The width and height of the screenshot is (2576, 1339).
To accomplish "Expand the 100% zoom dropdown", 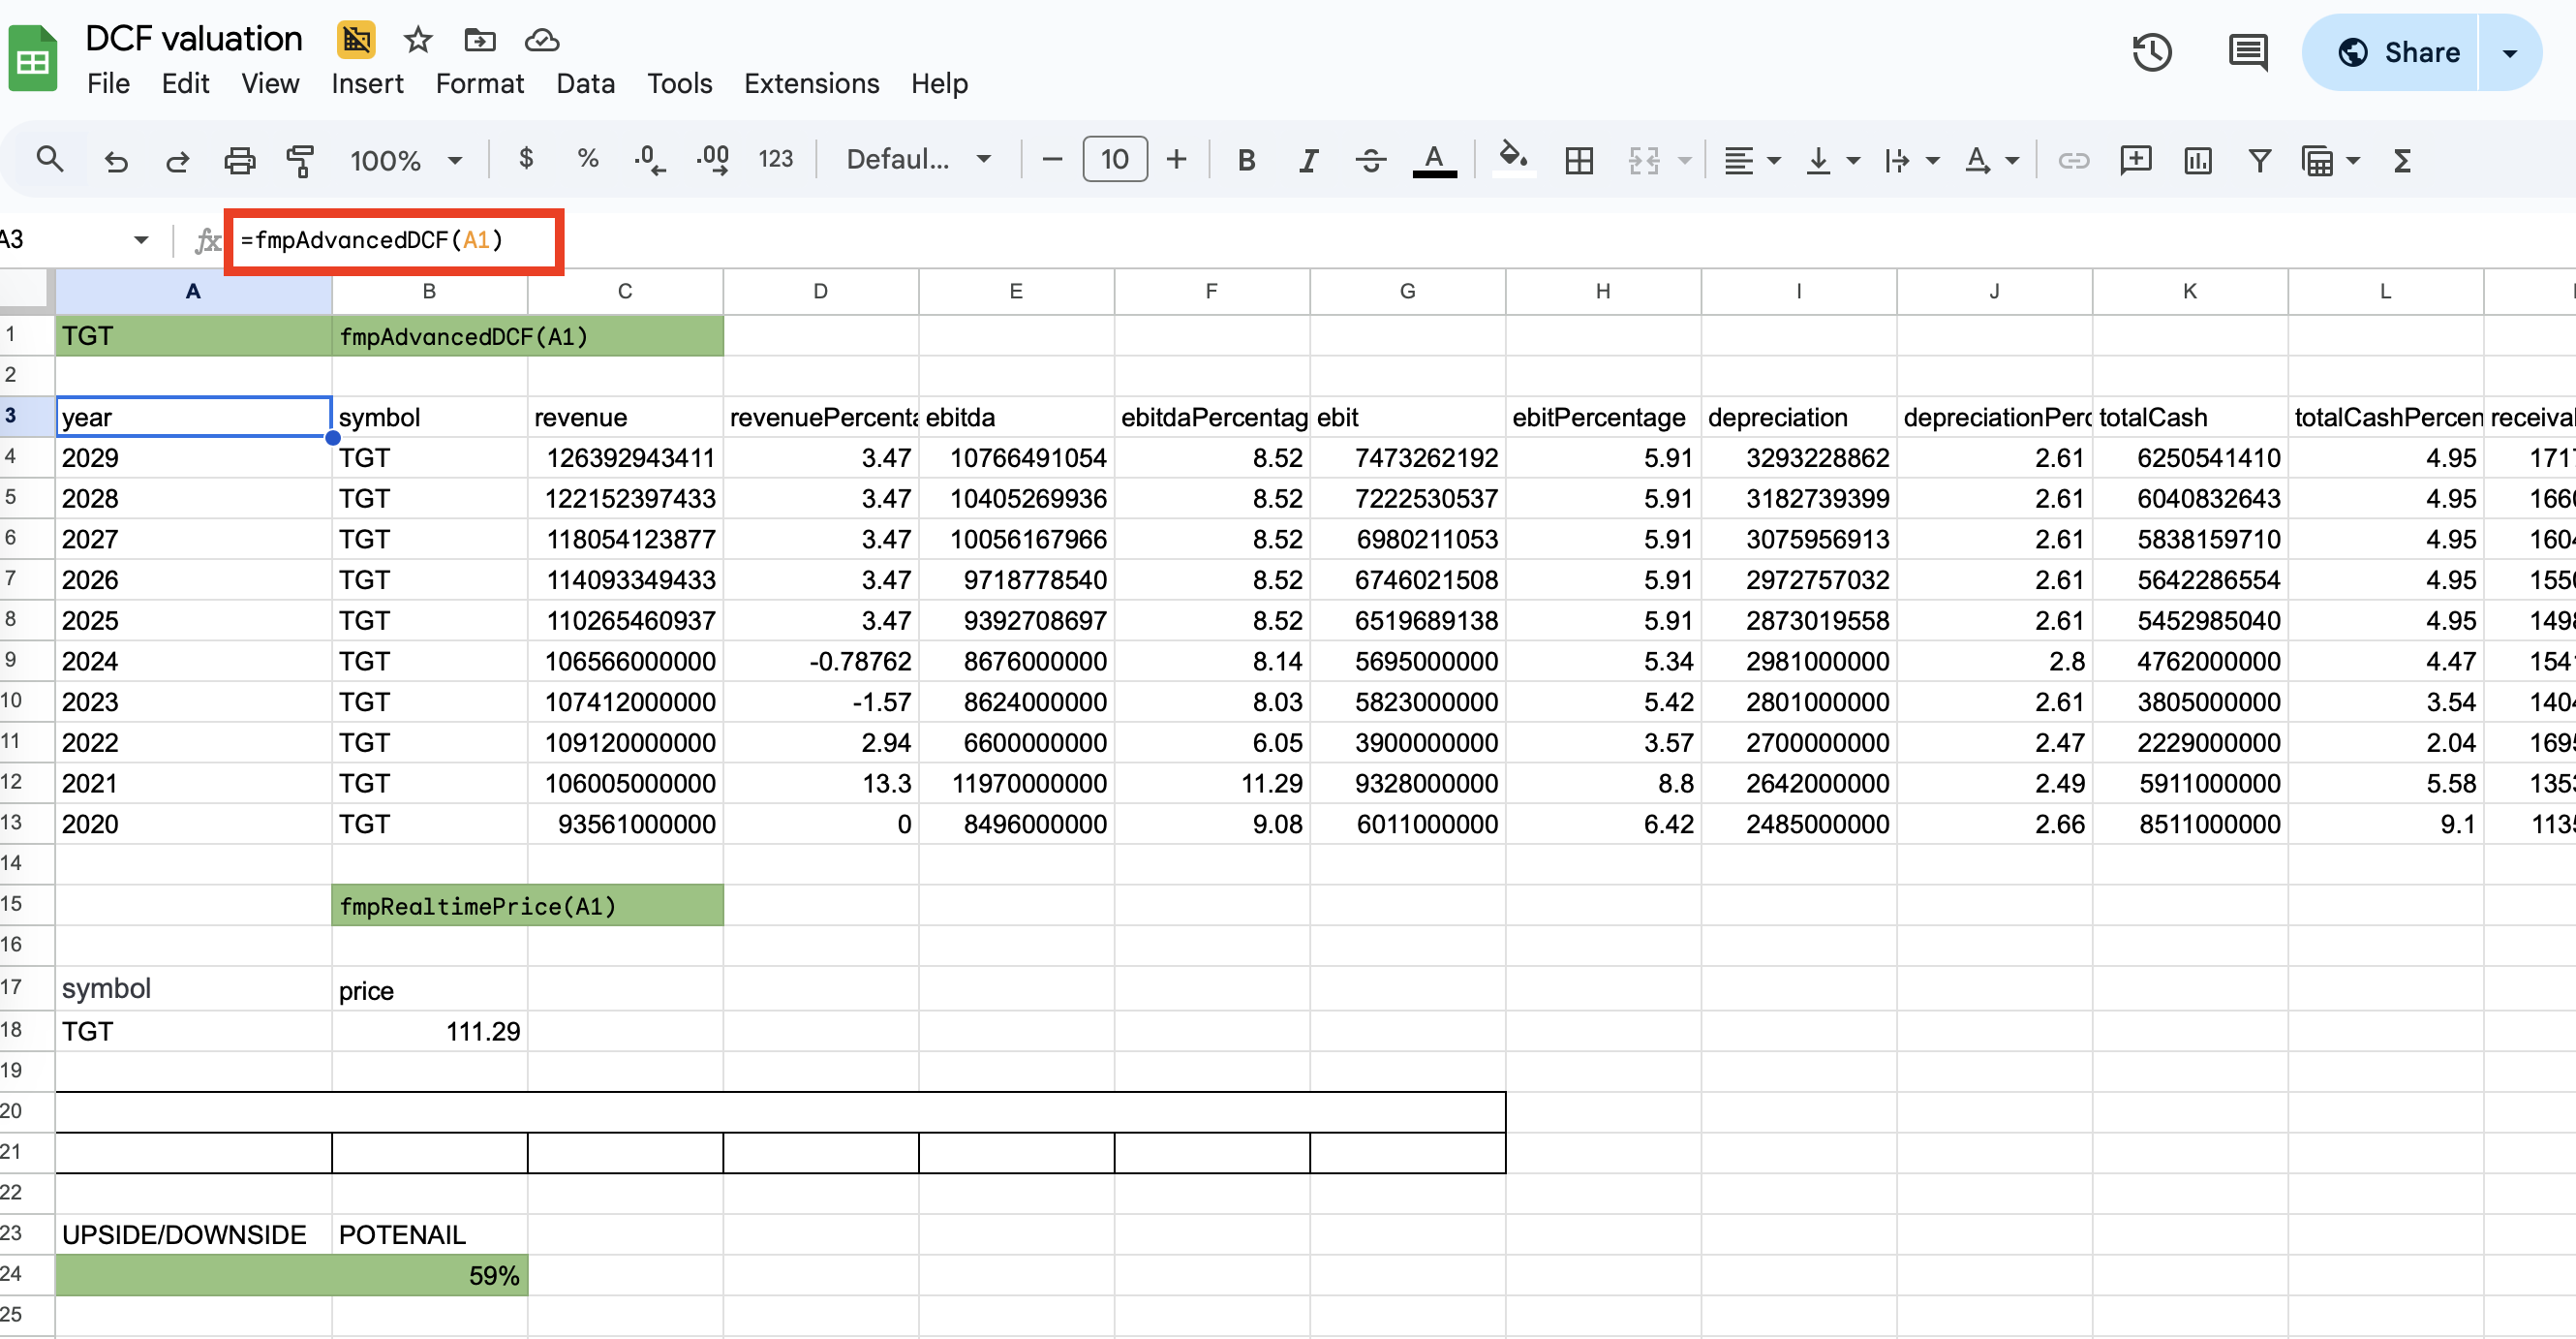I will (x=405, y=160).
